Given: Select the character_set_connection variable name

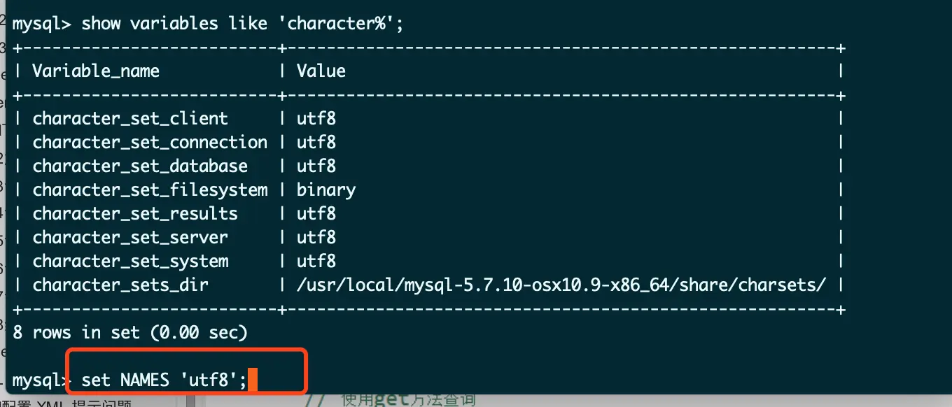Looking at the screenshot, I should coord(150,142).
